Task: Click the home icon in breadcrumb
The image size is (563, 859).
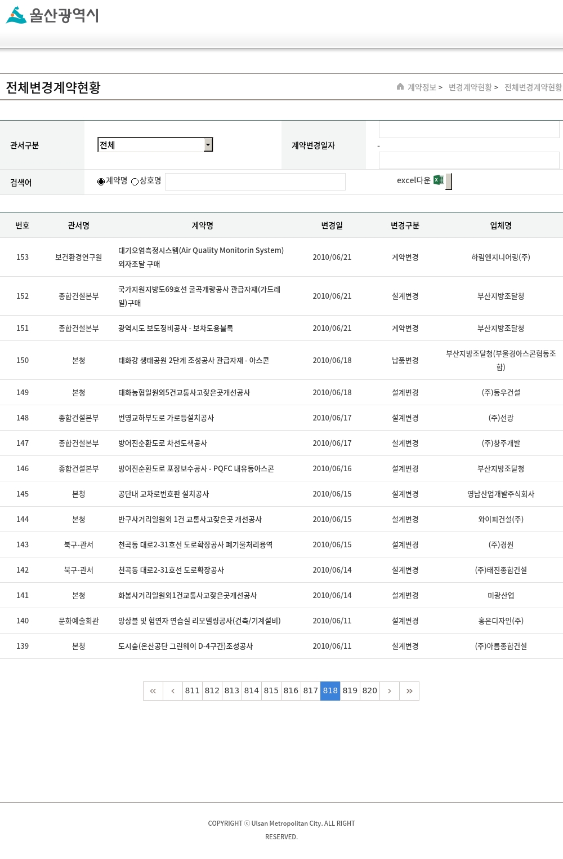Action: (x=400, y=87)
